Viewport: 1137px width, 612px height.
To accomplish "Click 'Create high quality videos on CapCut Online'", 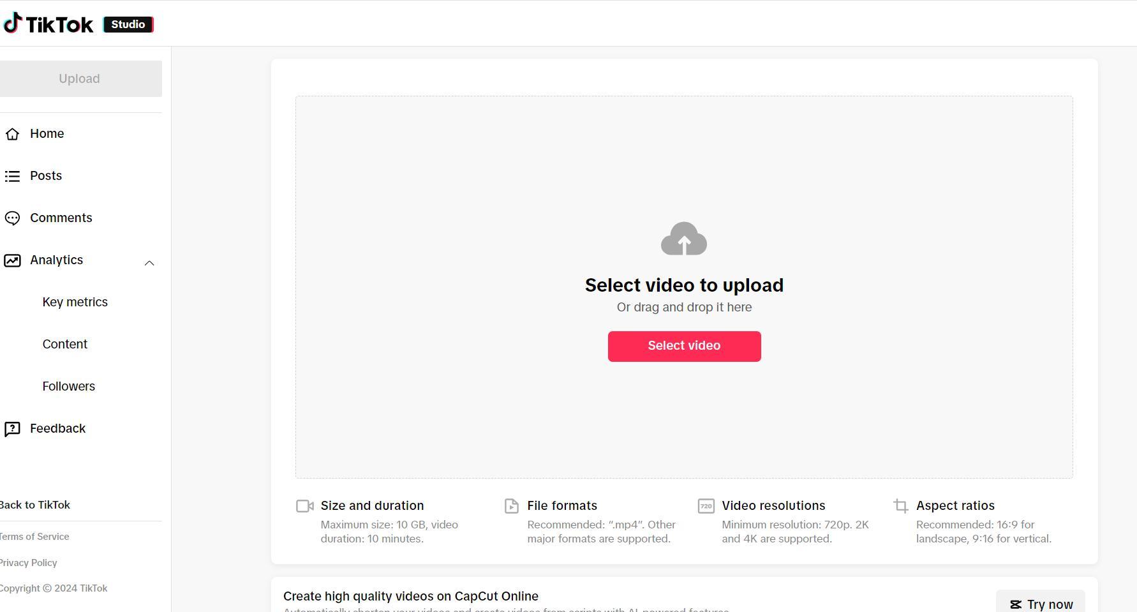I will point(411,596).
